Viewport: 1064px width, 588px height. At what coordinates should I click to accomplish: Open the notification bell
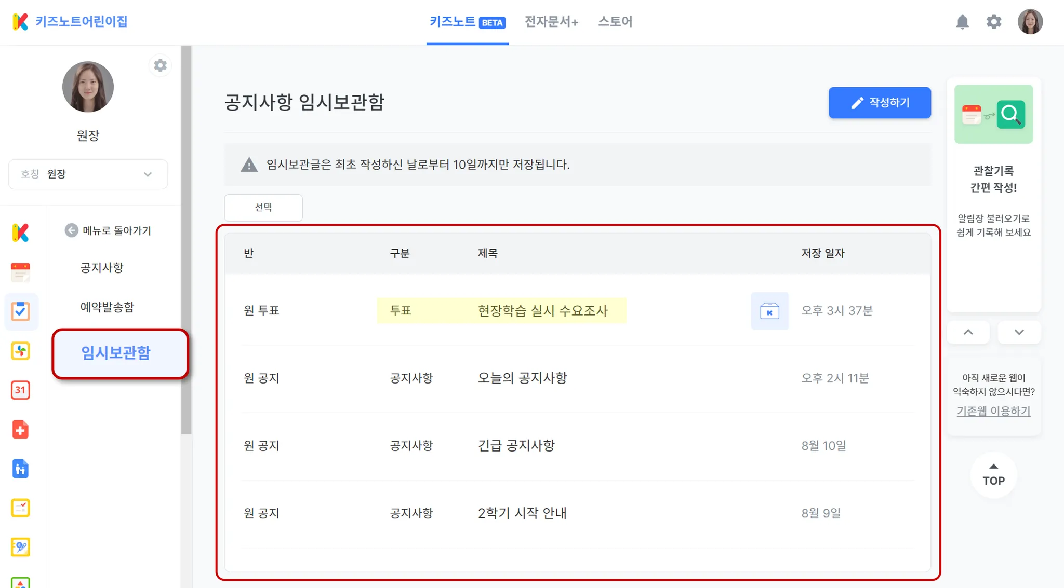point(962,22)
